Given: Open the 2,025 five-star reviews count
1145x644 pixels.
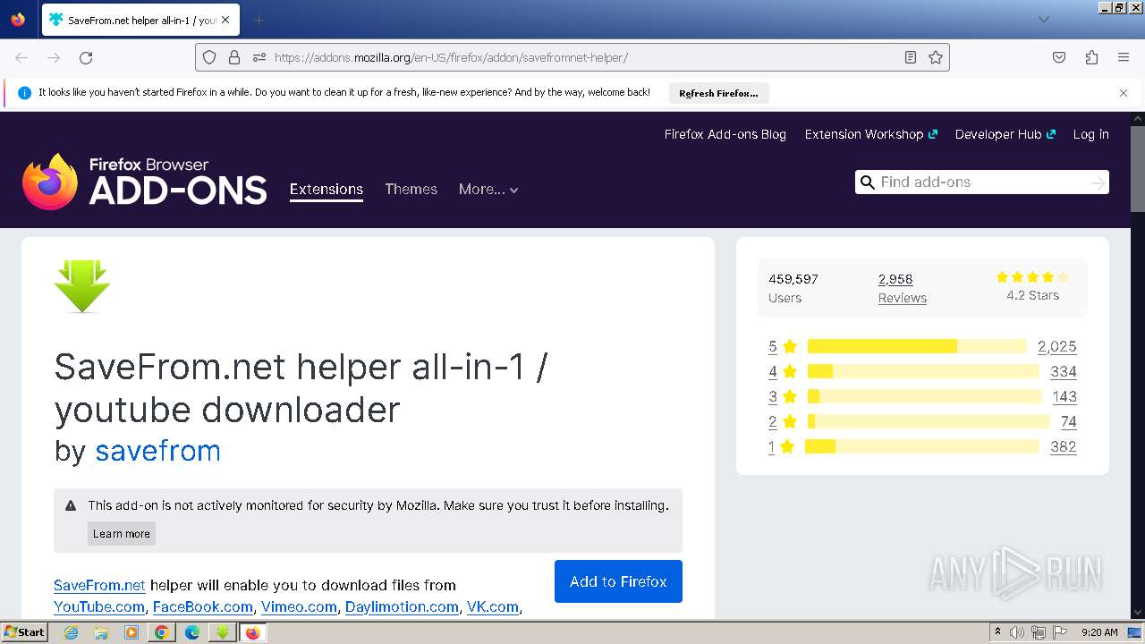Looking at the screenshot, I should pyautogui.click(x=1056, y=346).
